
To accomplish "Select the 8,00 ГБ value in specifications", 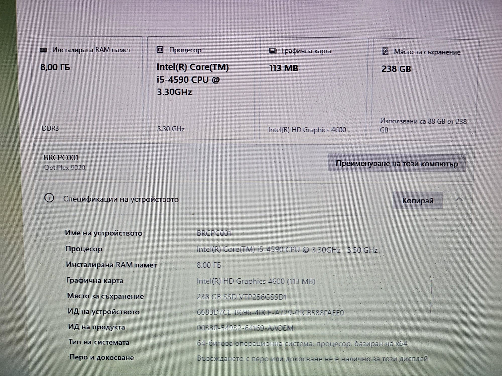I will [209, 265].
